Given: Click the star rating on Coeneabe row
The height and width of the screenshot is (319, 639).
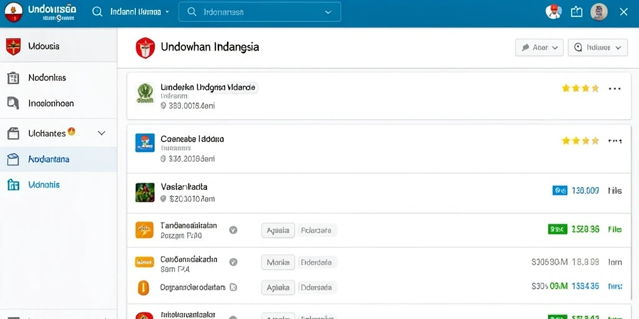Looking at the screenshot, I should pos(580,141).
